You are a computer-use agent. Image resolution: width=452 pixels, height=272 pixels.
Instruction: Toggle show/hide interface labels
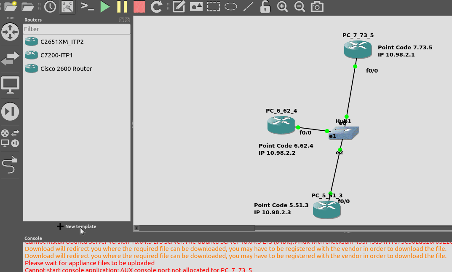pyautogui.click(x=67, y=7)
